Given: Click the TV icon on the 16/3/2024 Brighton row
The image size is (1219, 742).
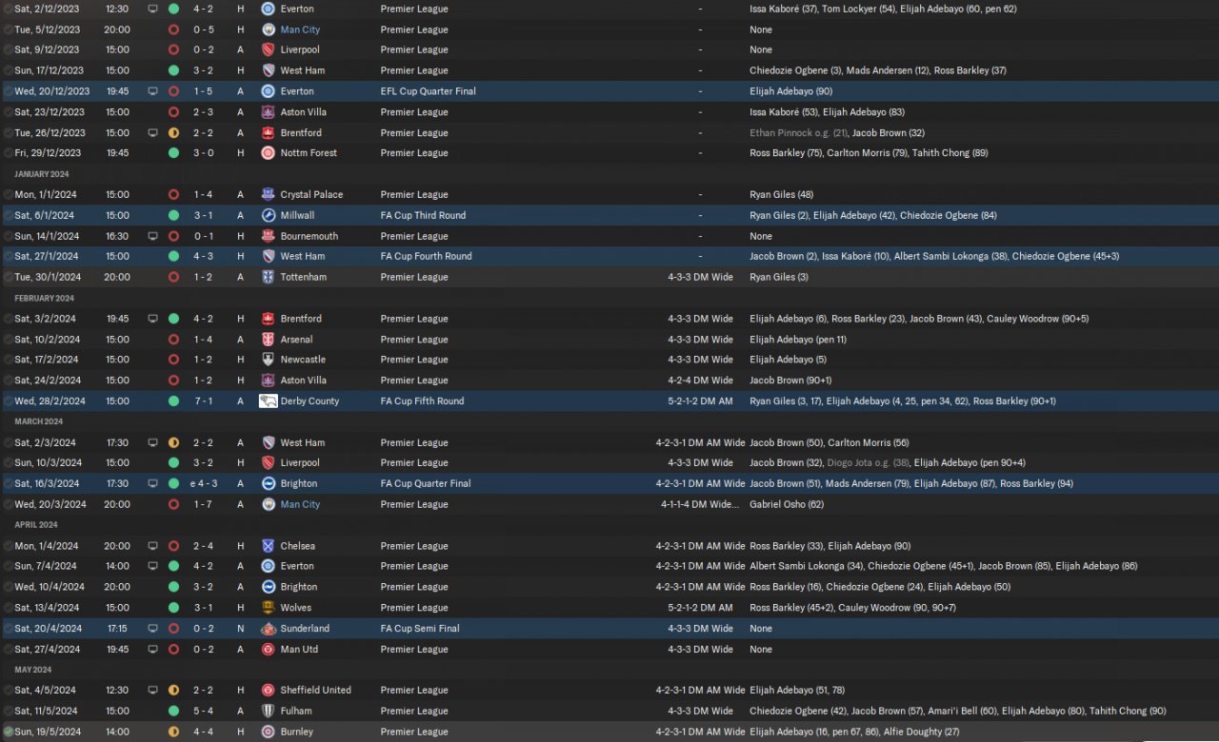Looking at the screenshot, I should (x=153, y=483).
